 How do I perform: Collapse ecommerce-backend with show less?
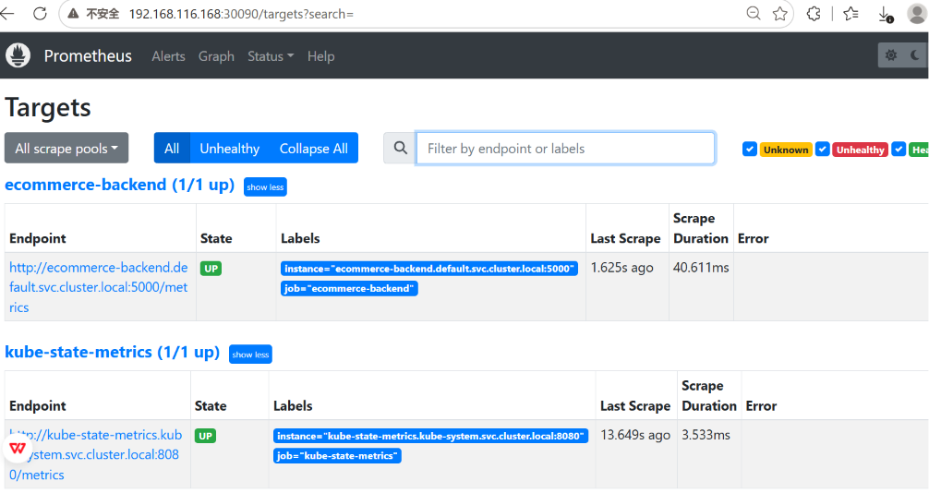[265, 187]
